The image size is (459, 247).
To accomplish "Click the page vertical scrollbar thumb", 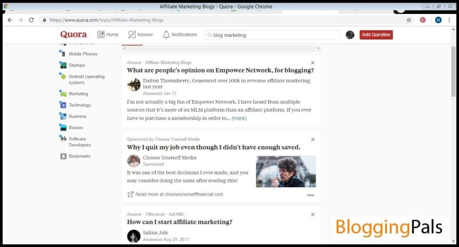I will pyautogui.click(x=454, y=71).
